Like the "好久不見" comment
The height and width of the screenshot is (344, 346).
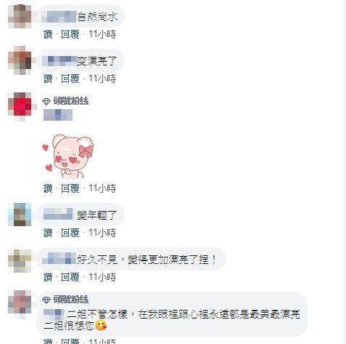point(48,277)
